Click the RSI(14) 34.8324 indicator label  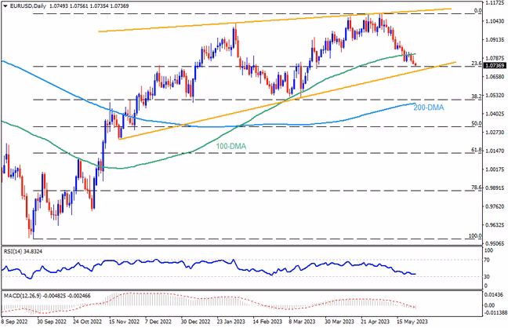23,251
